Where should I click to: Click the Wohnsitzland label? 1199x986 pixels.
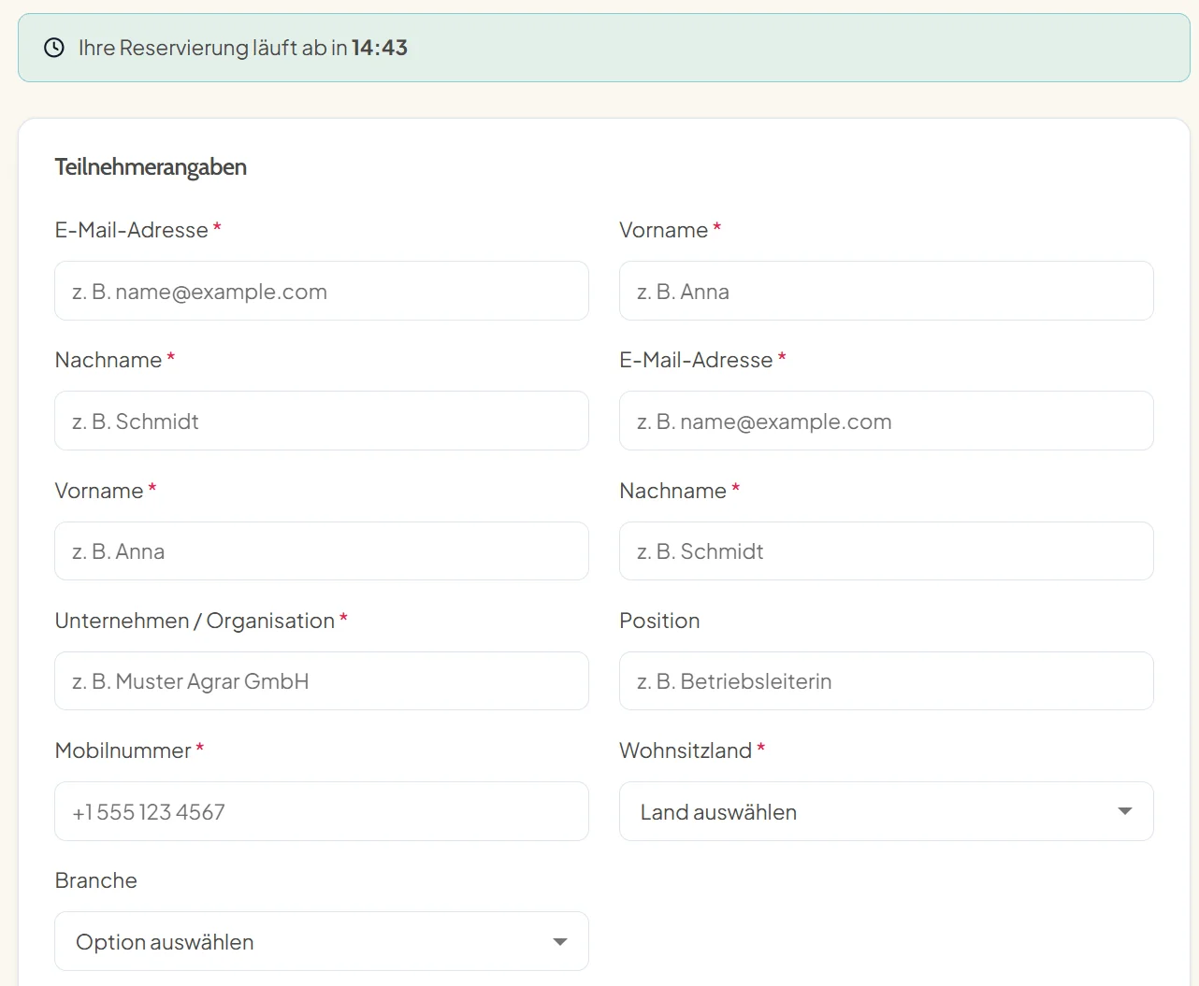point(686,750)
